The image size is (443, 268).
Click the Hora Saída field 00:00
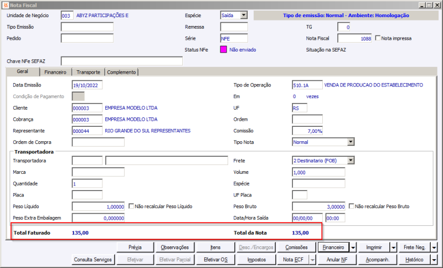coord(335,218)
